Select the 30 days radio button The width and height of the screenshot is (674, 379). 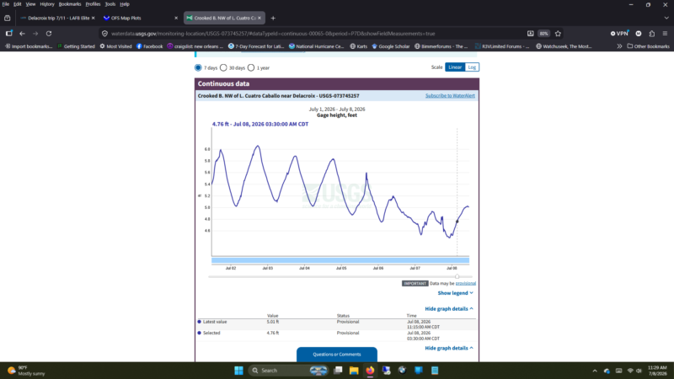223,67
